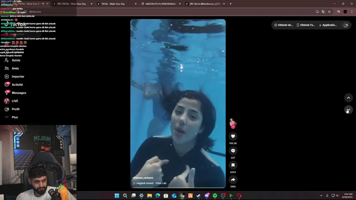Open Task View on the taskbar
The height and width of the screenshot is (200, 356).
pos(133,196)
